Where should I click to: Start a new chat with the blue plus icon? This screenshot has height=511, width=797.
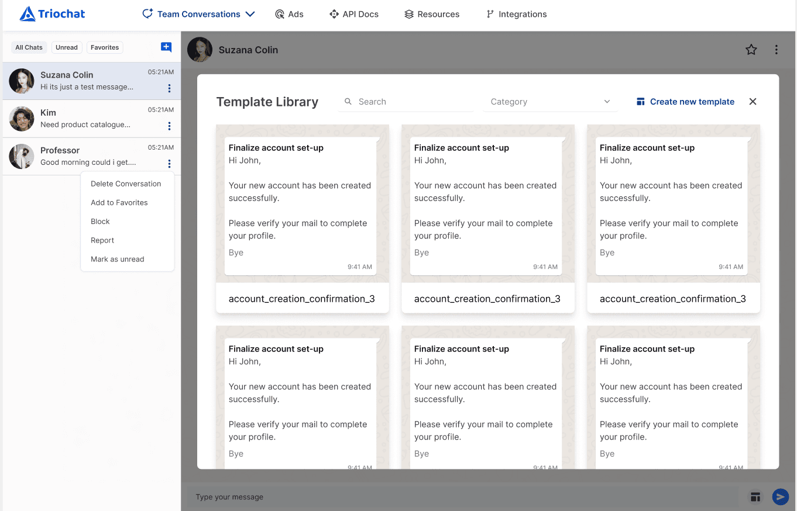166,47
